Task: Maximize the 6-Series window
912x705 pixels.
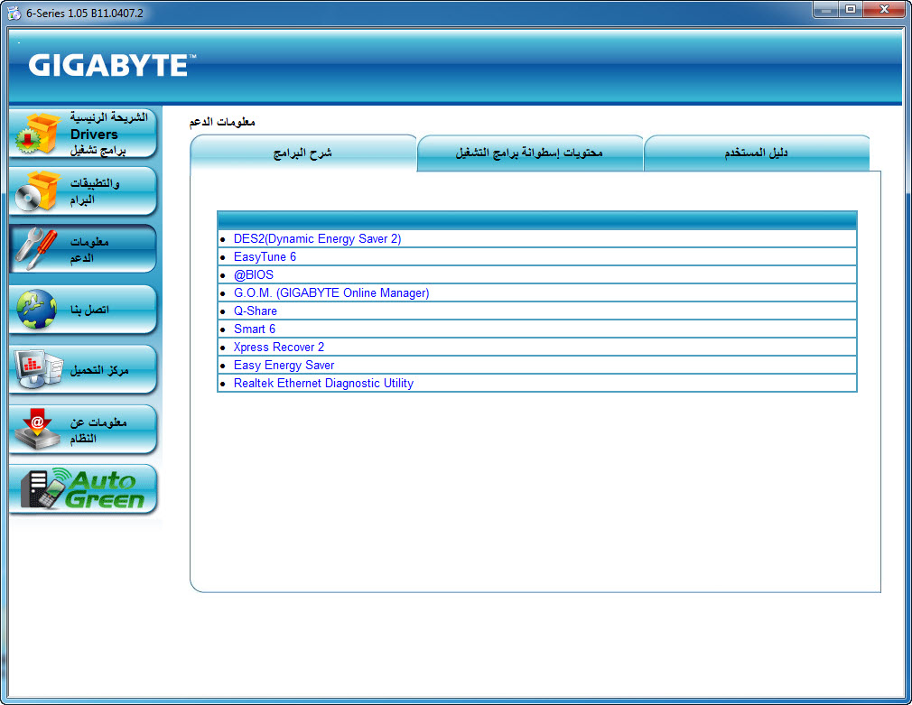Action: (x=851, y=10)
